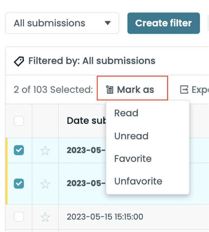Image resolution: width=209 pixels, height=232 pixels.
Task: Choose Read from Mark as menu
Action: (x=126, y=113)
